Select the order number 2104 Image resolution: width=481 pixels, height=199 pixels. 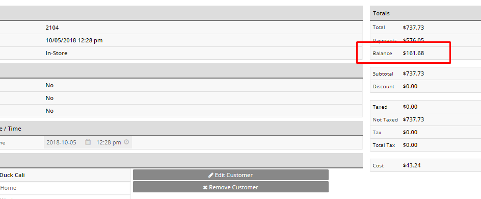click(x=52, y=28)
